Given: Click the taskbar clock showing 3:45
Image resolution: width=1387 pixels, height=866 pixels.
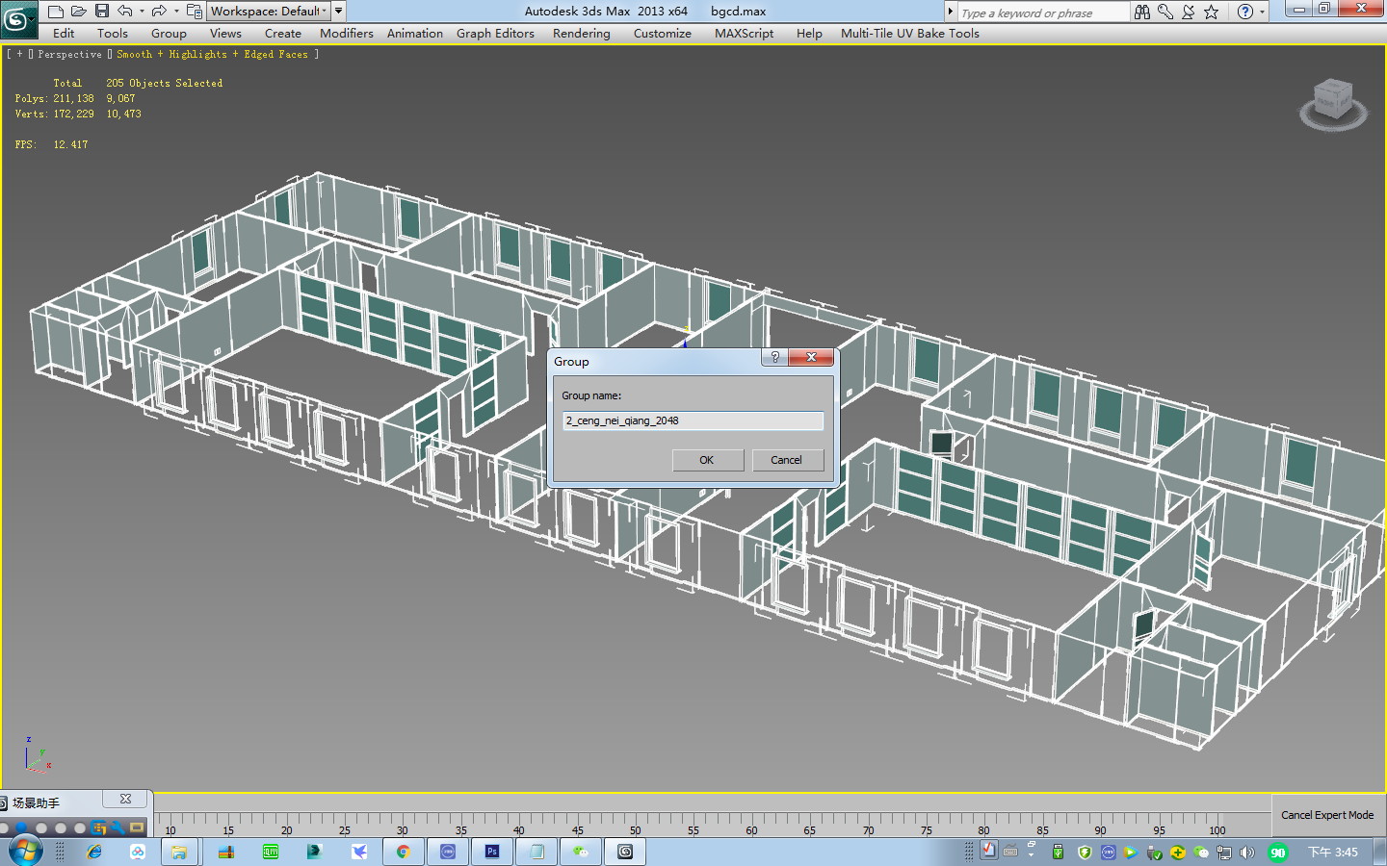Looking at the screenshot, I should tap(1333, 853).
